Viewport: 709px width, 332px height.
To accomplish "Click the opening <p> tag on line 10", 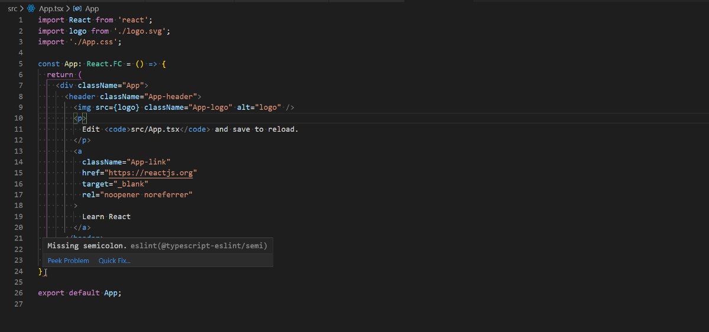I will pyautogui.click(x=80, y=118).
